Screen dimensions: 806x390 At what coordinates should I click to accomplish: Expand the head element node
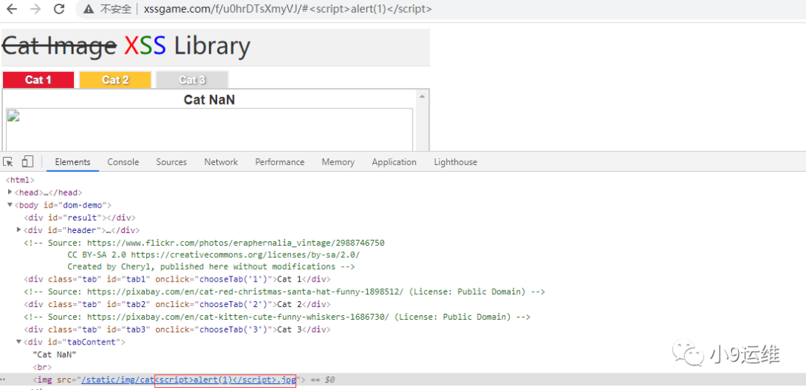coord(10,193)
